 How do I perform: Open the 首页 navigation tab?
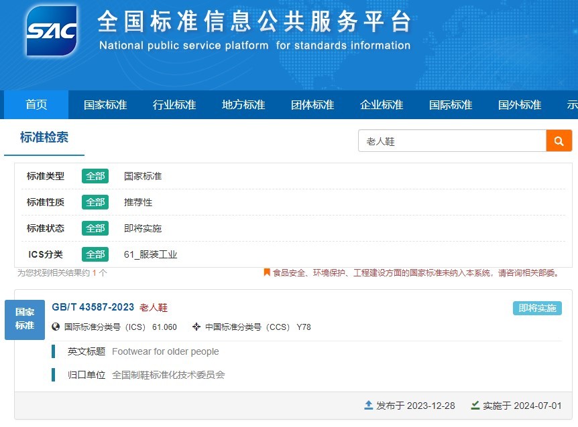[36, 105]
